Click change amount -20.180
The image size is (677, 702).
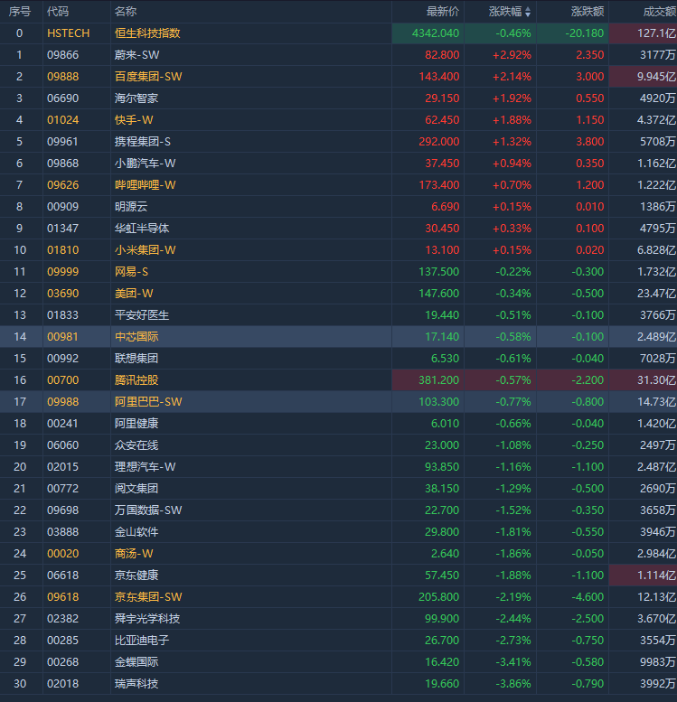pyautogui.click(x=584, y=33)
